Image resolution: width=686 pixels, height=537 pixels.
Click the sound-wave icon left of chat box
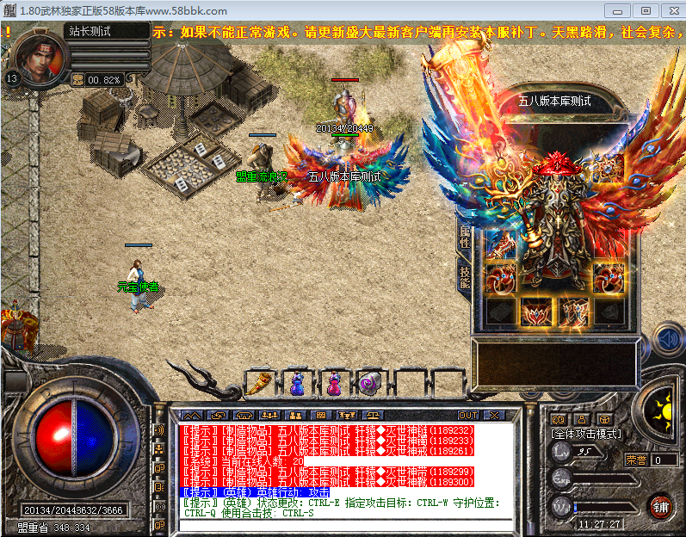(160, 430)
